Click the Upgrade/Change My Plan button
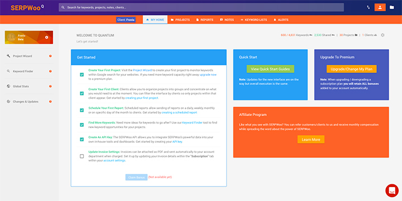Image resolution: width=402 pixels, height=201 pixels. click(x=352, y=69)
